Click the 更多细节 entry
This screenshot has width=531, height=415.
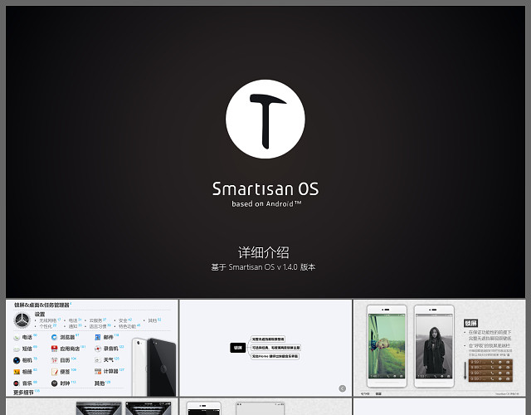click(x=23, y=393)
